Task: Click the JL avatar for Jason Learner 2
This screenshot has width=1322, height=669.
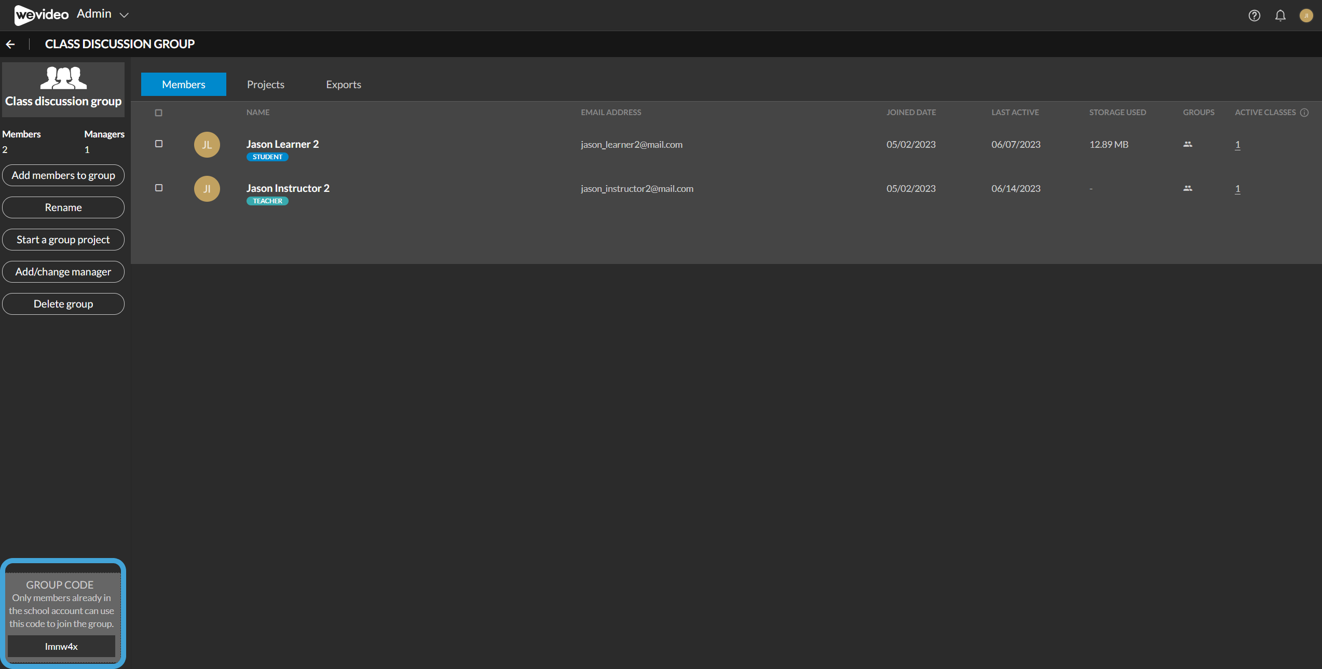Action: [x=207, y=145]
